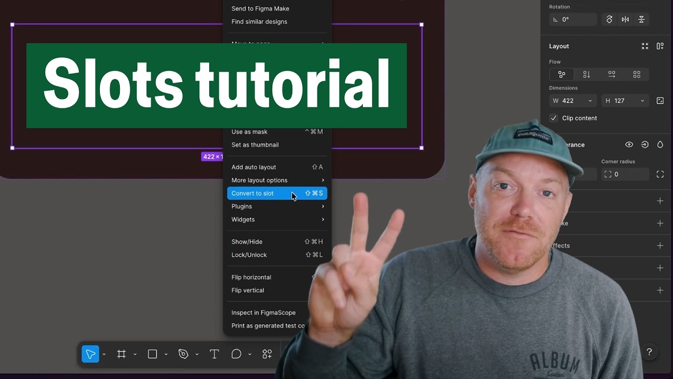
Task: Open the Frame tool dropdown arrow
Action: (x=135, y=354)
